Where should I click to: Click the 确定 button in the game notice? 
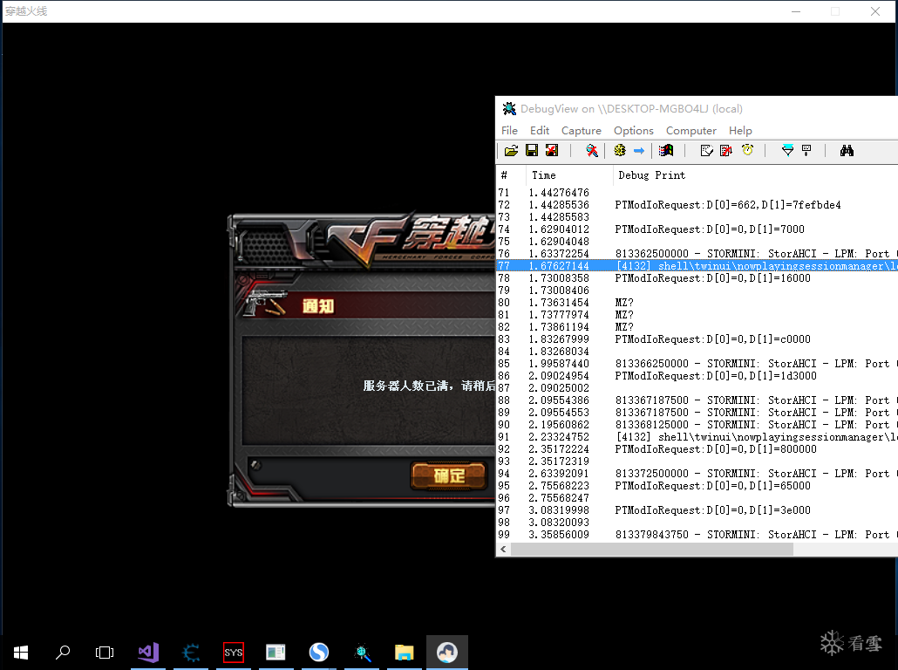tap(449, 475)
